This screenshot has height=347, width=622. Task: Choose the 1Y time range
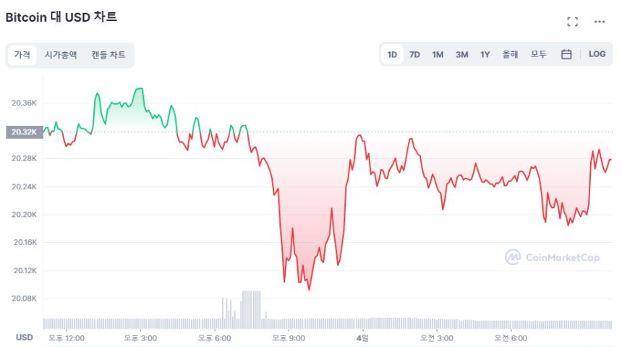click(x=485, y=54)
